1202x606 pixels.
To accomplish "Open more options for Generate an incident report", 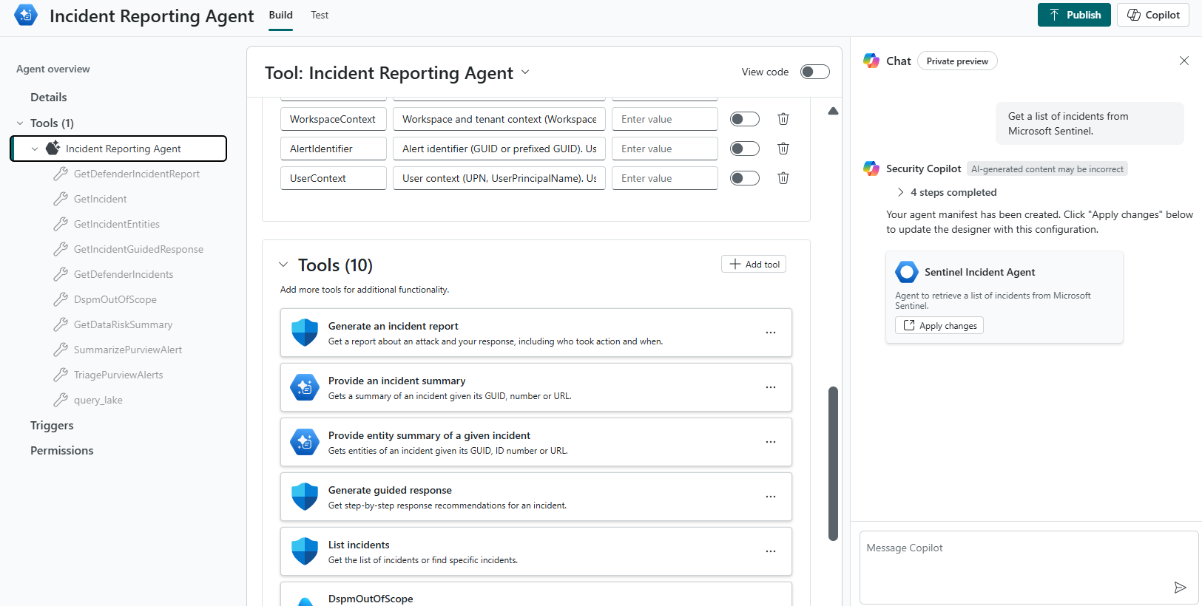I will pos(771,333).
